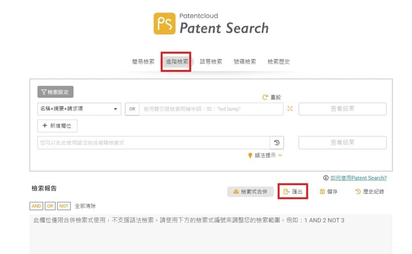Image resolution: width=412 pixels, height=254 pixels.
Task: Select the 號碼檢索 tab
Action: tap(245, 61)
